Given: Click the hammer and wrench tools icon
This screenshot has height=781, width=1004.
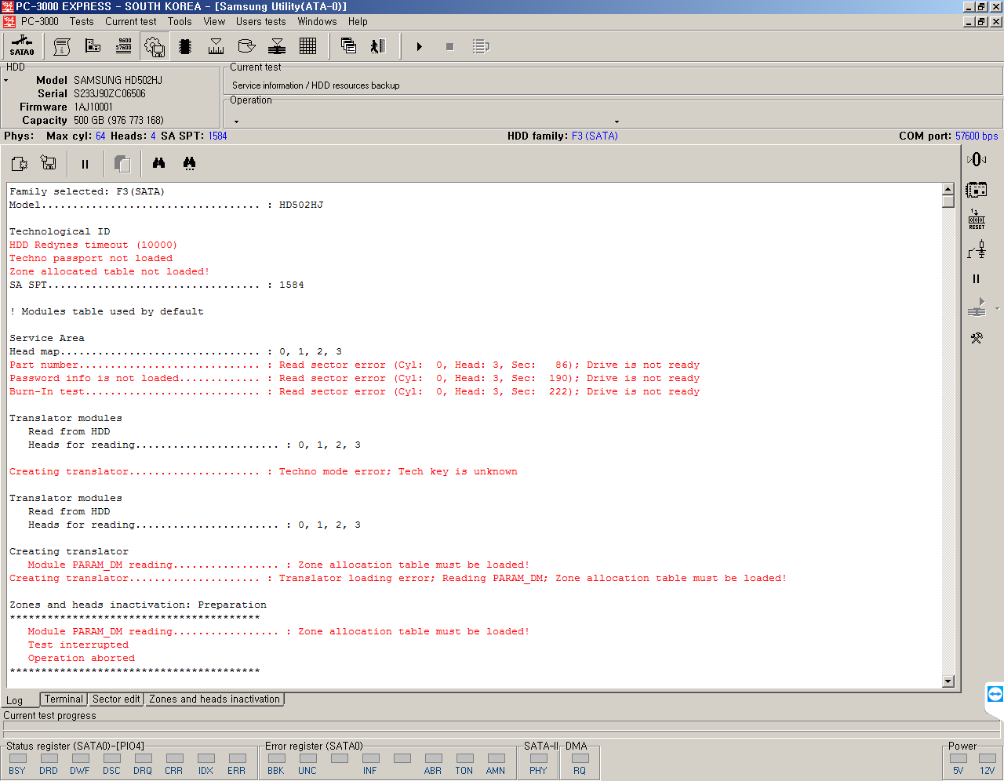Looking at the screenshot, I should pyautogui.click(x=977, y=339).
